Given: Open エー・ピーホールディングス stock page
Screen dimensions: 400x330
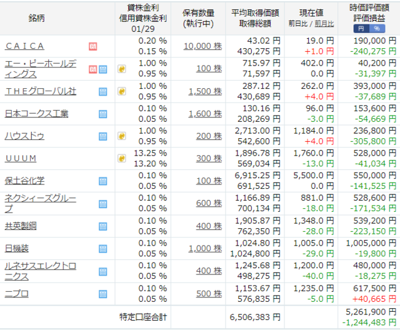Looking at the screenshot, I should tap(41, 69).
